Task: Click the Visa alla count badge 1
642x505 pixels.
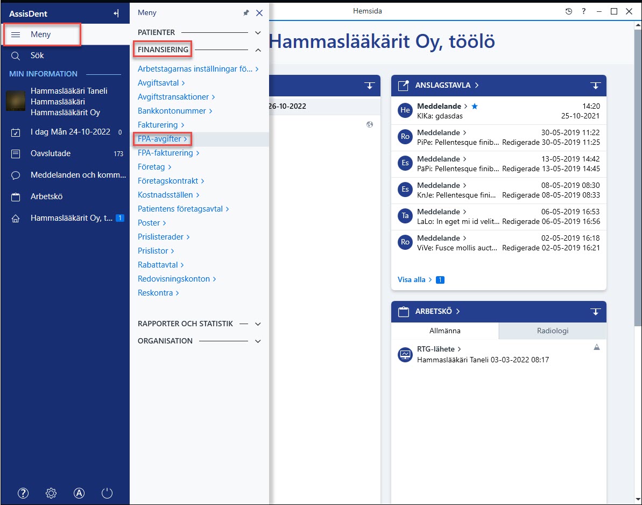Action: click(440, 280)
